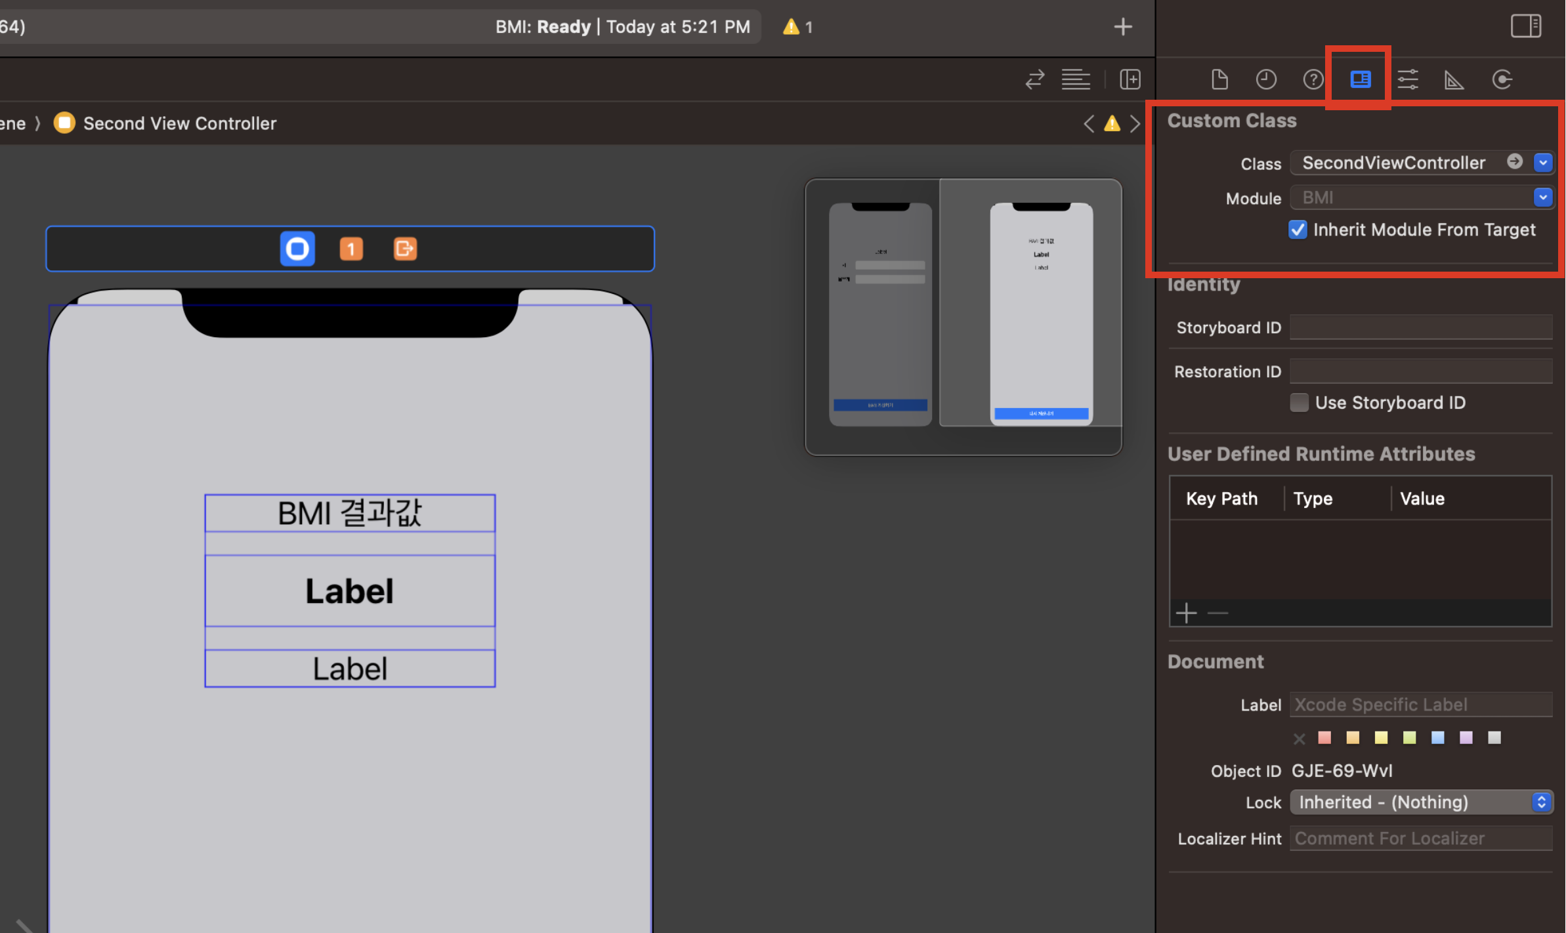The height and width of the screenshot is (933, 1566).
Task: Select the bold Label on canvas
Action: point(350,591)
